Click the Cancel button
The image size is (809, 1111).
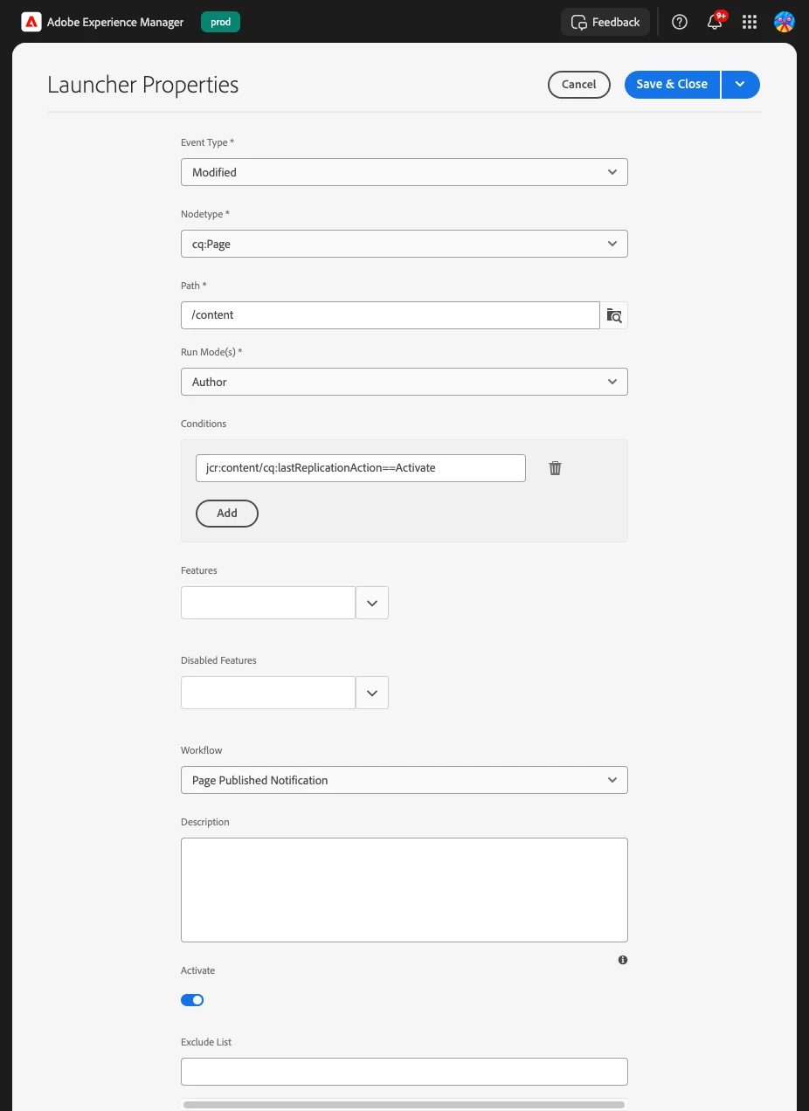pyautogui.click(x=579, y=84)
